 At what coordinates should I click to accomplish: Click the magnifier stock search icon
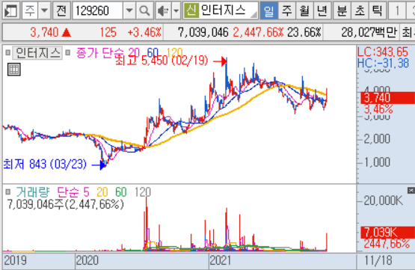pos(144,11)
